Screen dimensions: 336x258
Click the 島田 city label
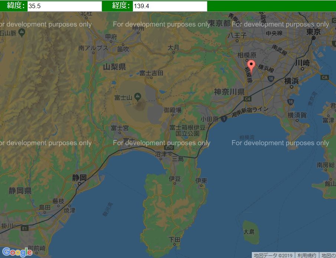45,207
